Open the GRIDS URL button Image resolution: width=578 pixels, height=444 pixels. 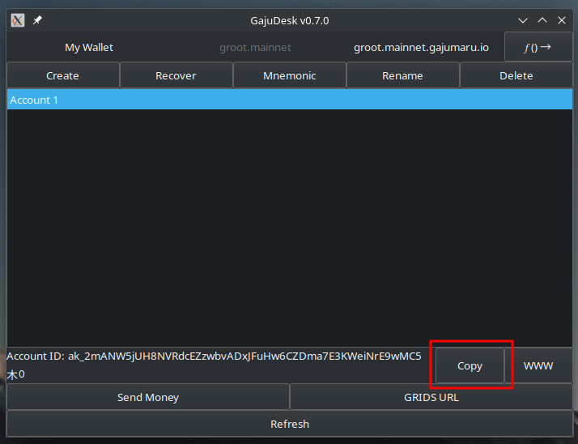431,397
